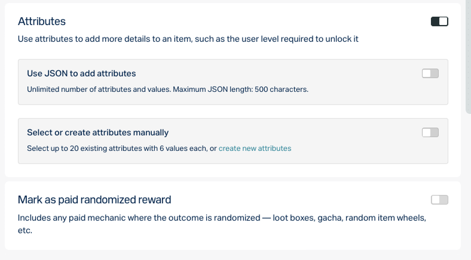This screenshot has width=471, height=260.
Task: Click the Use attributes to add more details text
Action: coord(188,39)
